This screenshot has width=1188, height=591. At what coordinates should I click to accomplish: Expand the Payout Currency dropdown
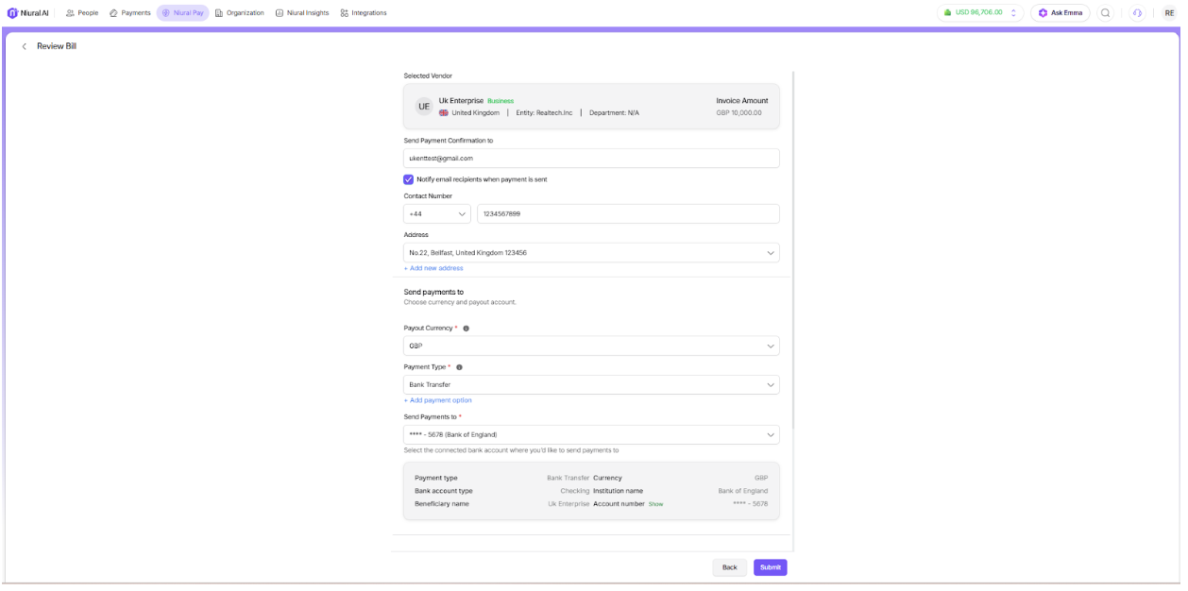click(591, 346)
